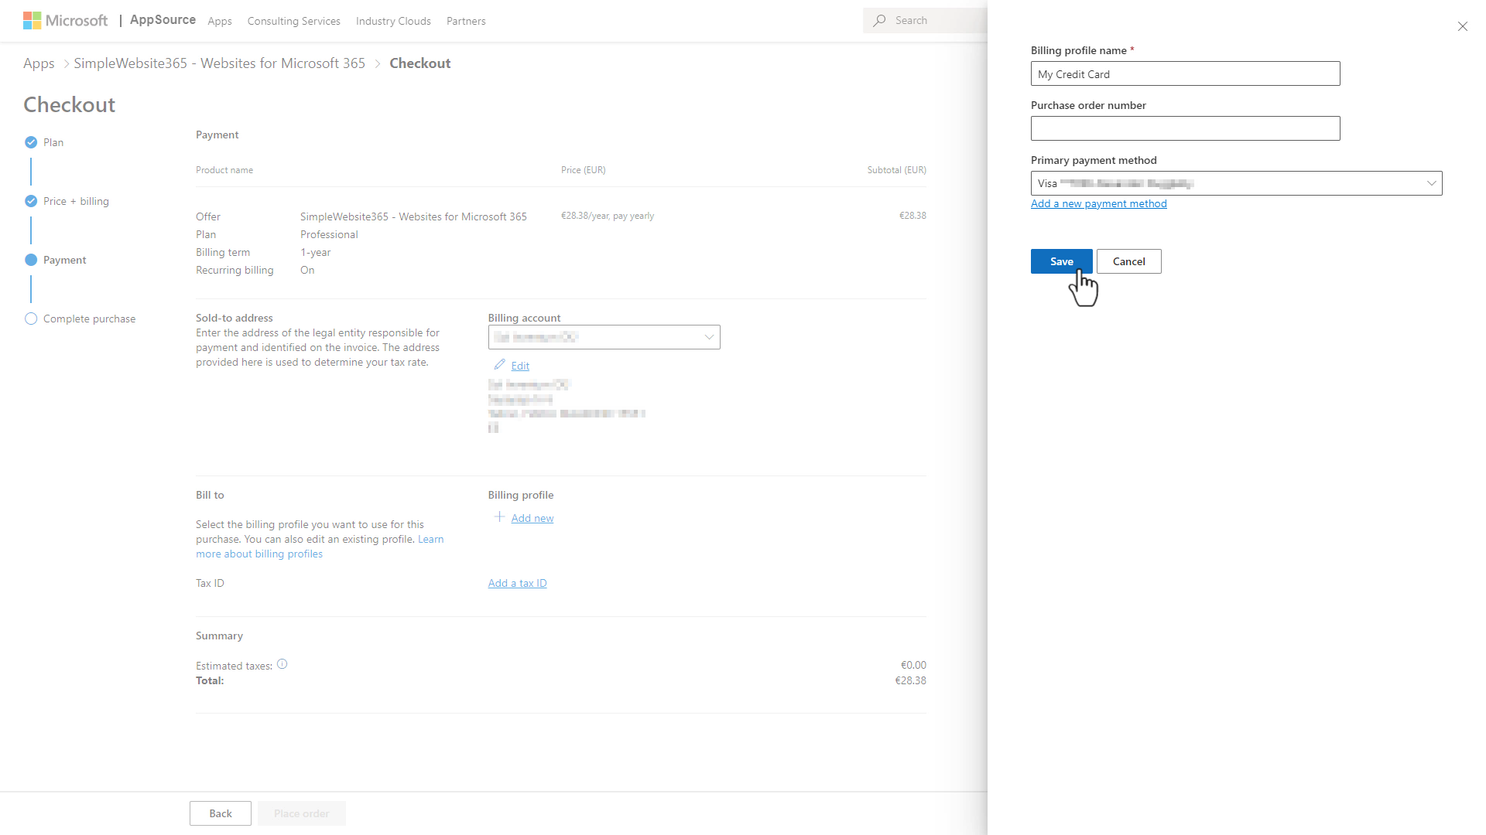1486x835 pixels.
Task: Click the €0.00 estimated taxes value
Action: [x=913, y=665]
